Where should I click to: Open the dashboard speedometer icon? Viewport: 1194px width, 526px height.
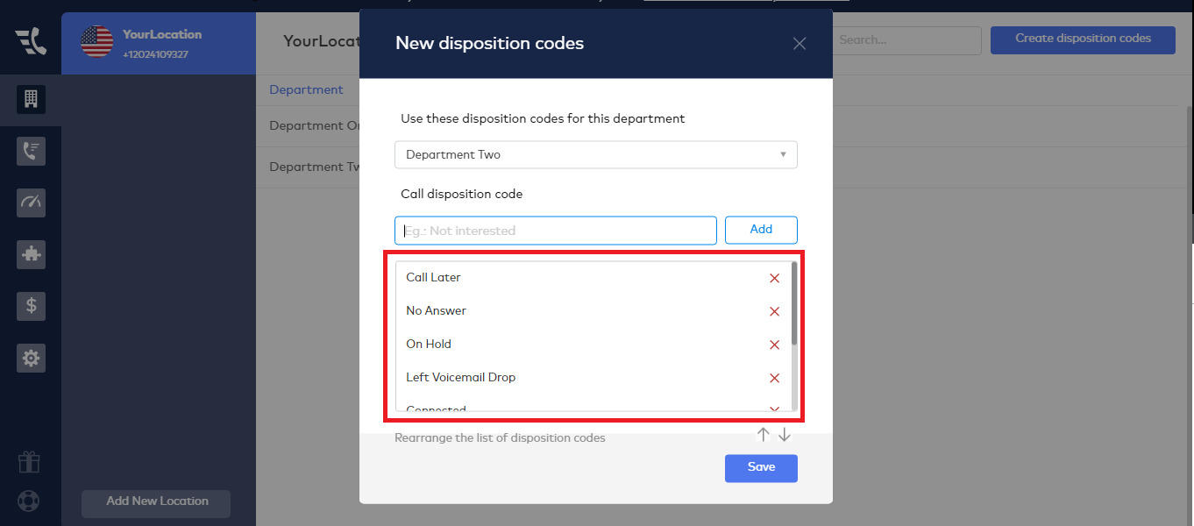tap(31, 203)
